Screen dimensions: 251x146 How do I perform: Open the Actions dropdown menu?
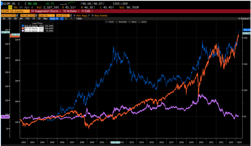point(70,11)
